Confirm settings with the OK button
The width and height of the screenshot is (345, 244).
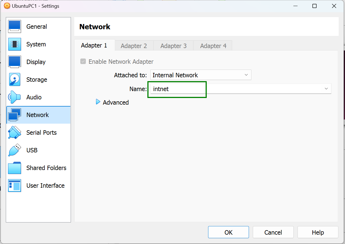click(229, 232)
